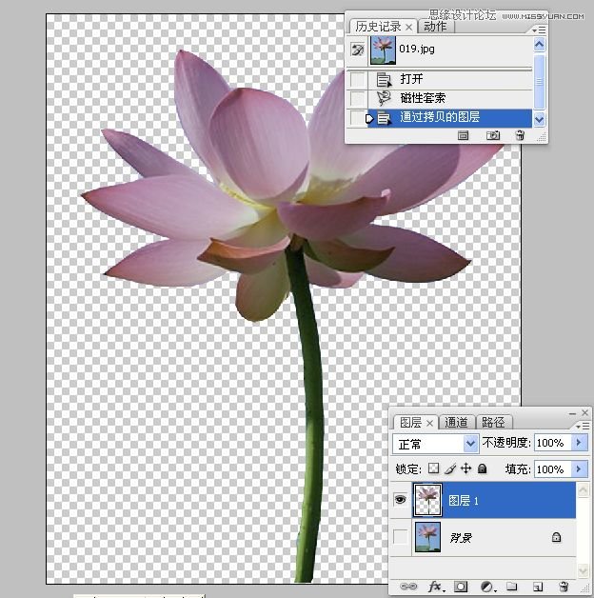This screenshot has height=598, width=594.
Task: Create new document from current history state
Action: point(464,135)
